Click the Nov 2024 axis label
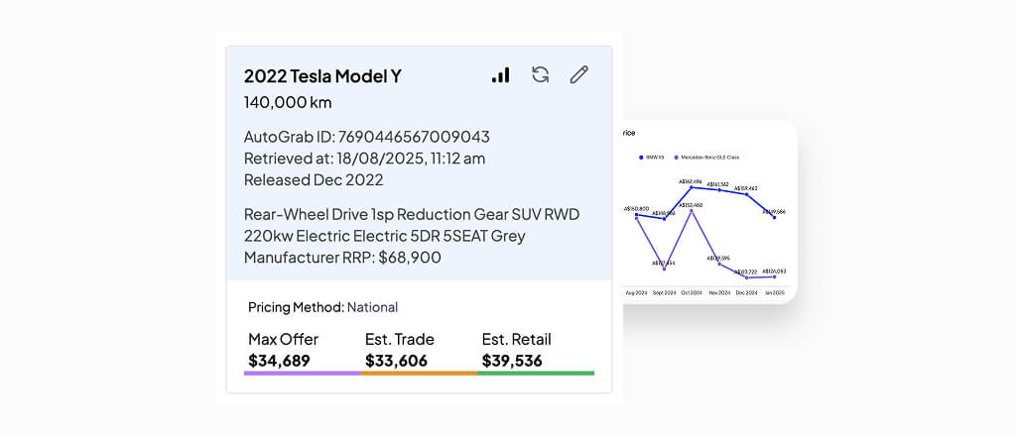 (719, 293)
